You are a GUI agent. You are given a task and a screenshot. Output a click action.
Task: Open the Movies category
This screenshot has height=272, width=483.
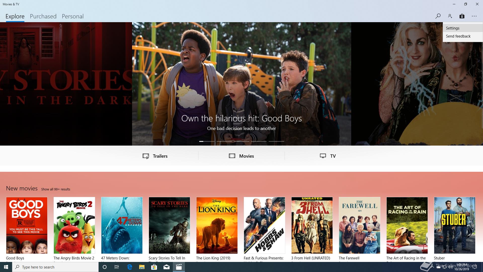tap(242, 156)
